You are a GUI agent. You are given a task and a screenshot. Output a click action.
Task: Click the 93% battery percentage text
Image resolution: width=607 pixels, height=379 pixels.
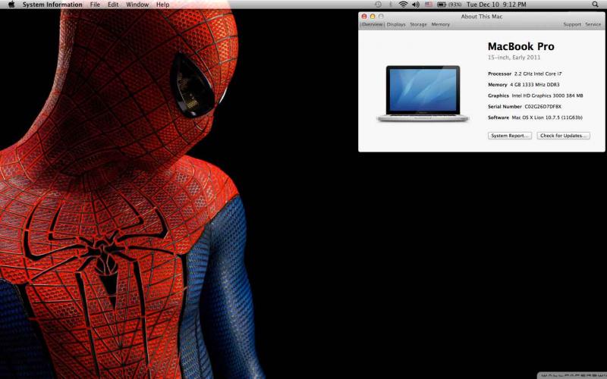(454, 5)
